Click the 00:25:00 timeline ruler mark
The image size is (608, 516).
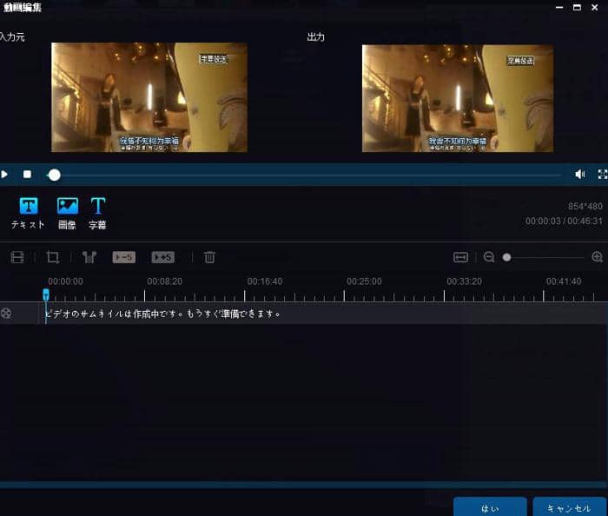click(x=364, y=281)
